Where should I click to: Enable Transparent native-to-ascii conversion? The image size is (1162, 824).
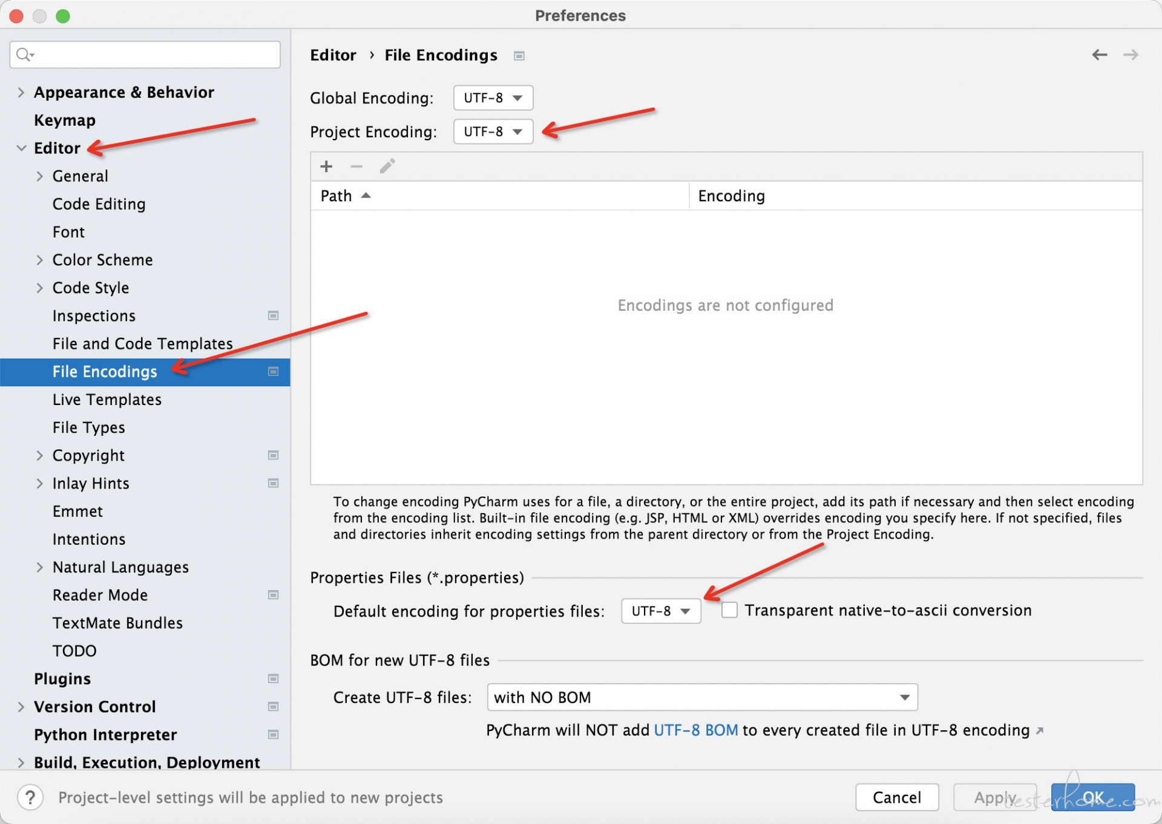(729, 611)
